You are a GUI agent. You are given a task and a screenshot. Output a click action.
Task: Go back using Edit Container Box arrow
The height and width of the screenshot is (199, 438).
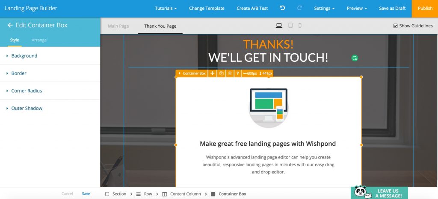10,25
